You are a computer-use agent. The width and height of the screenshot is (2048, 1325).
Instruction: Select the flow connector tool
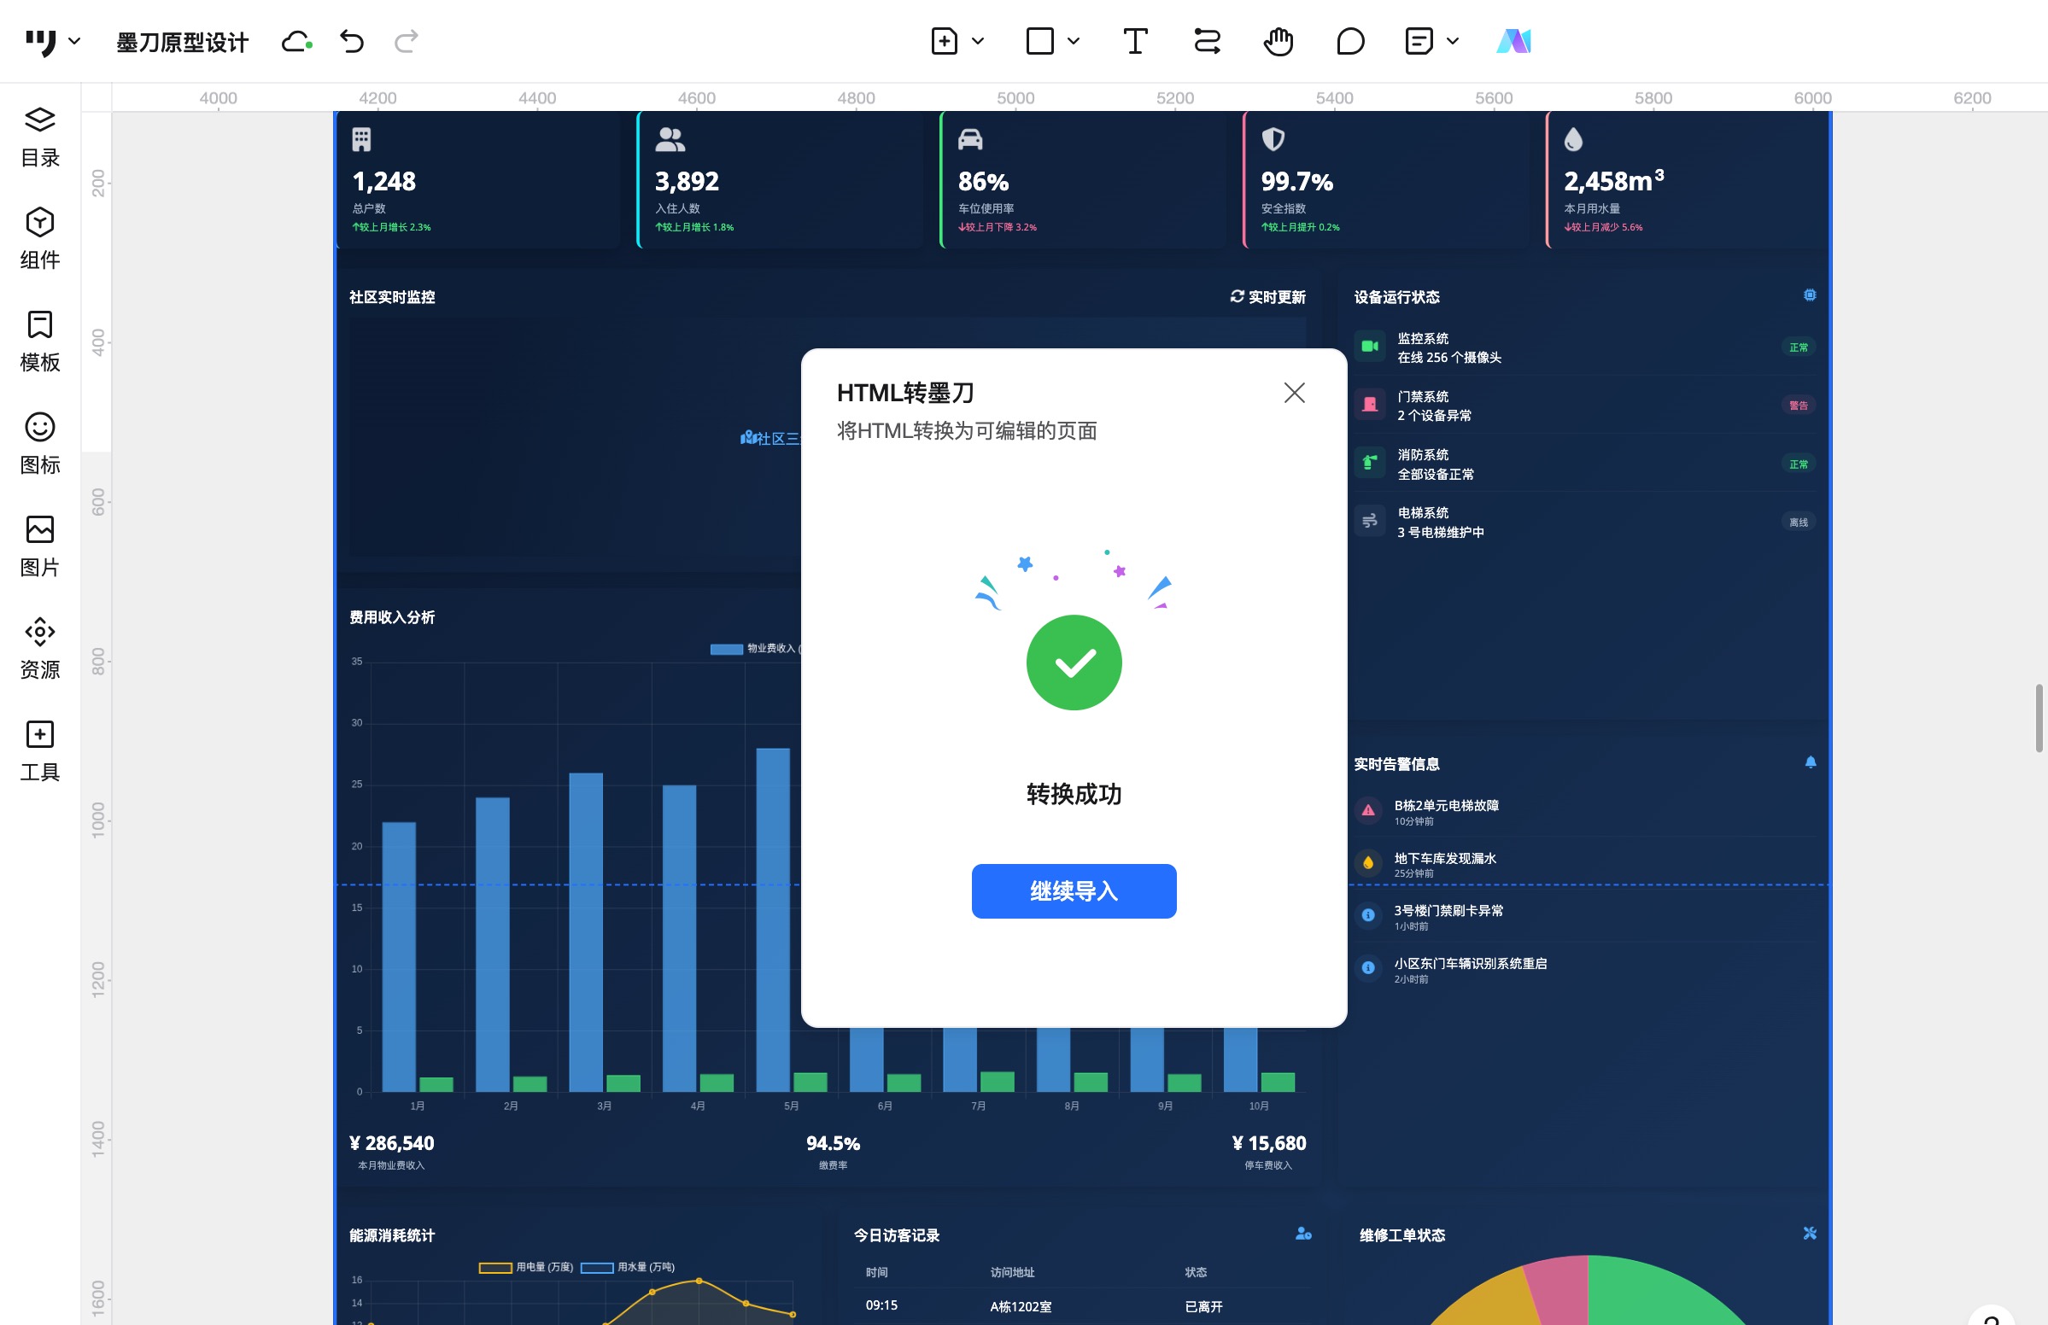pos(1207,40)
